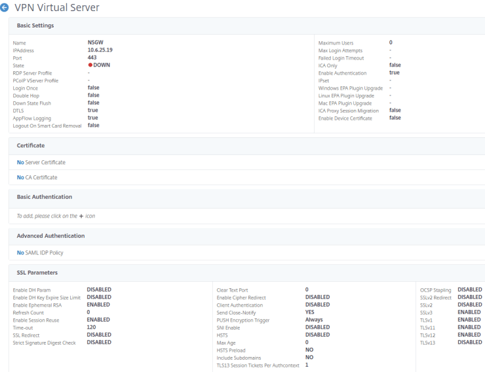Click the Time-out value 120
The image size is (485, 372).
click(x=92, y=328)
